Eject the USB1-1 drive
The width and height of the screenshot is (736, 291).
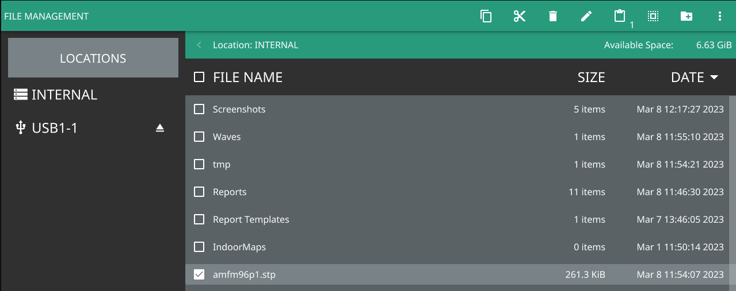(x=160, y=128)
